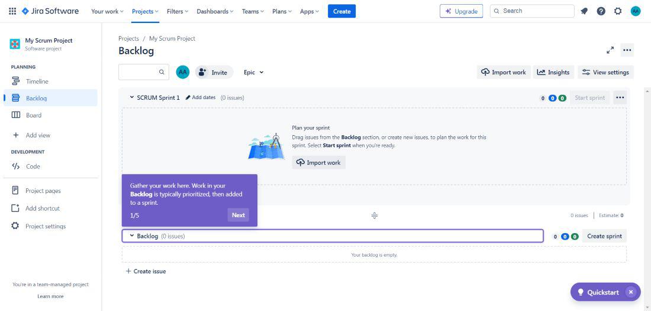This screenshot has width=651, height=311.
Task: Click the 'Your backlog is empty.' text
Action: coord(374,255)
